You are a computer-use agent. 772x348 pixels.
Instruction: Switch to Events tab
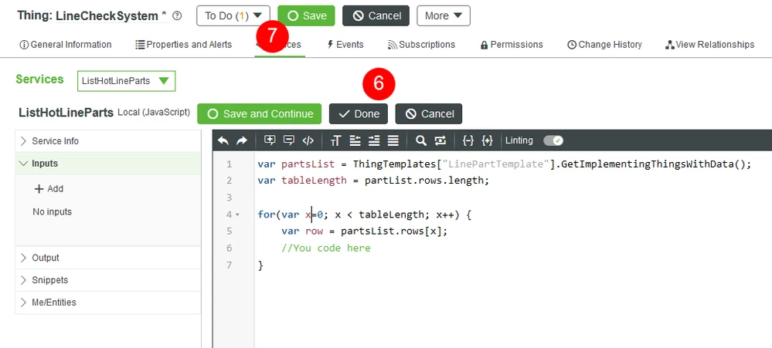point(345,45)
